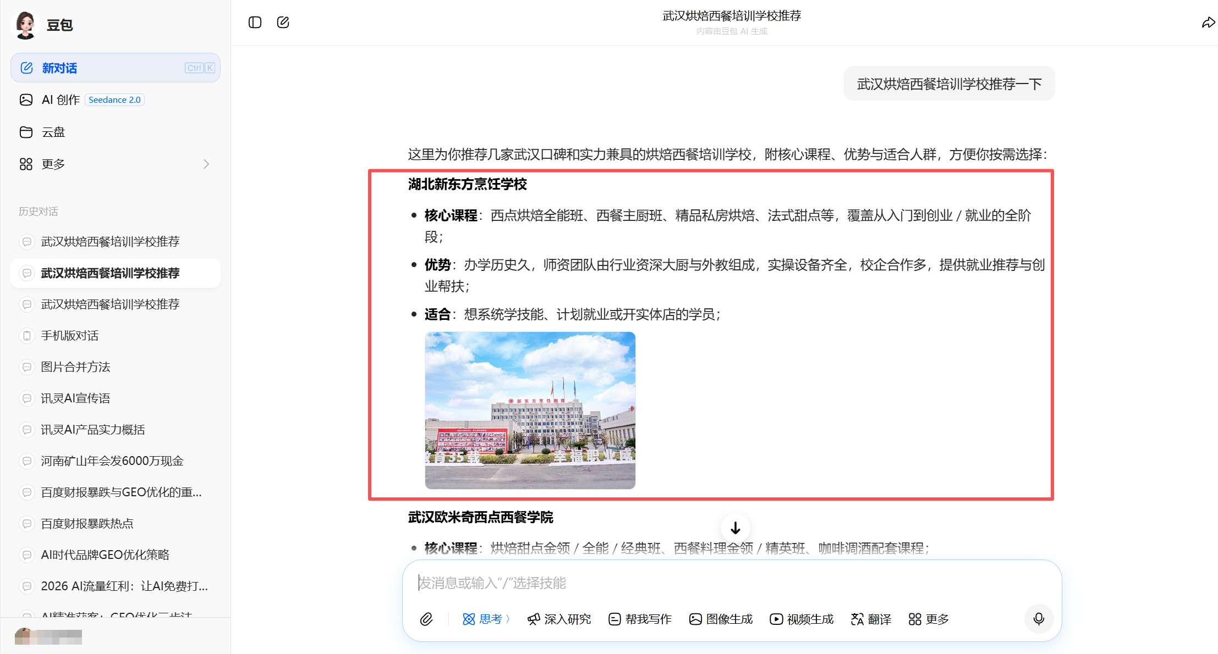Viewport: 1218px width, 654px height.
Task: Open the 视频生成 video generation tool
Action: click(802, 619)
